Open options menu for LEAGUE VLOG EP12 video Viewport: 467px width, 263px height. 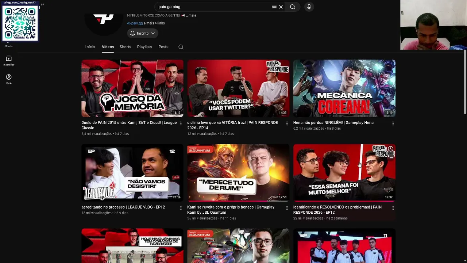(181, 208)
